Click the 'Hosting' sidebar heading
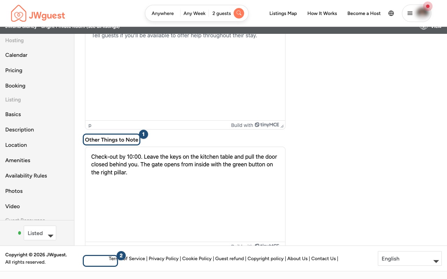Screen dimensions: 447x279 pos(14,40)
